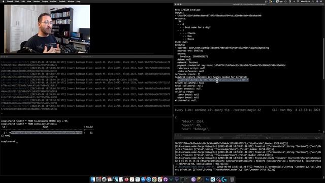Open the calendar app in the dock
This screenshot has height=183, width=325.
pos(110,179)
